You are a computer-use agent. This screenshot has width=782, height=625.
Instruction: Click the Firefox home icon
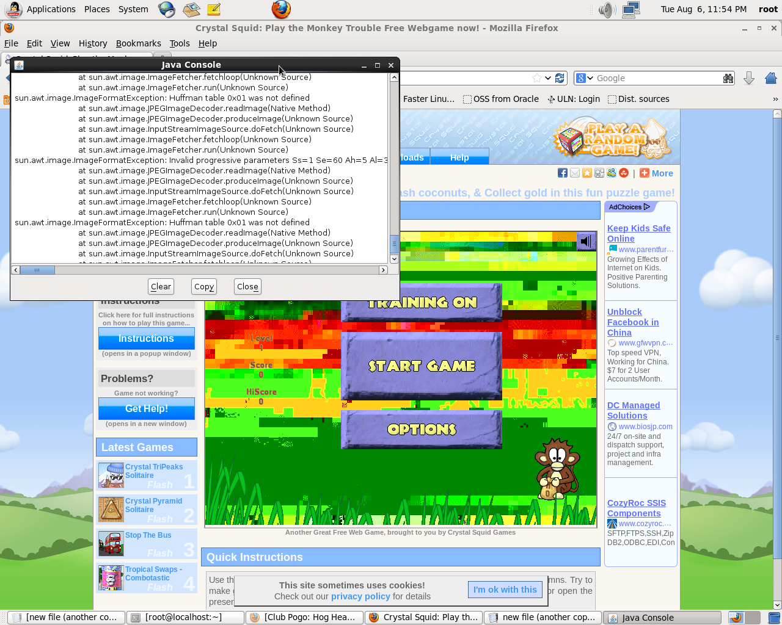tap(771, 78)
